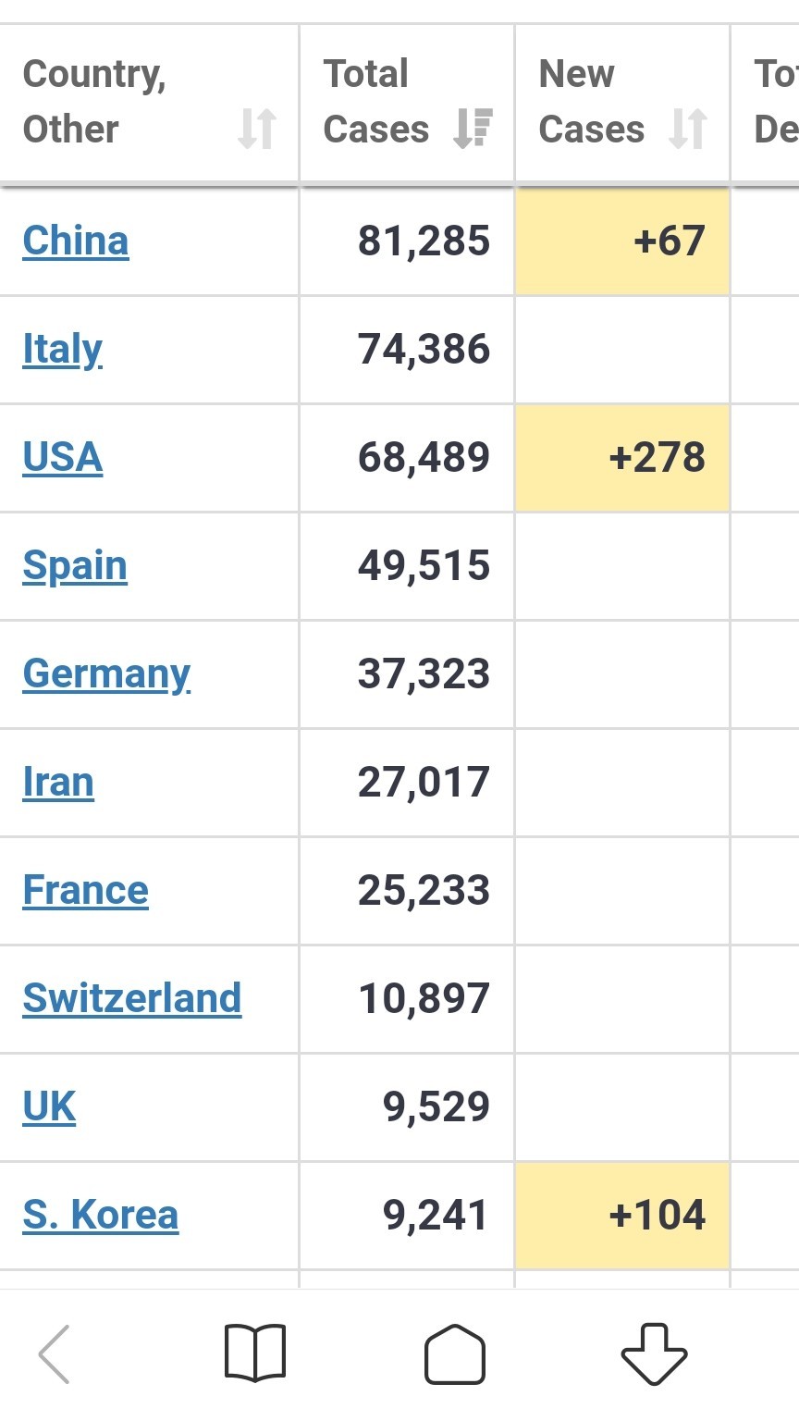Viewport: 799px width, 1421px height.
Task: Open the Spain country link
Action: 75,566
